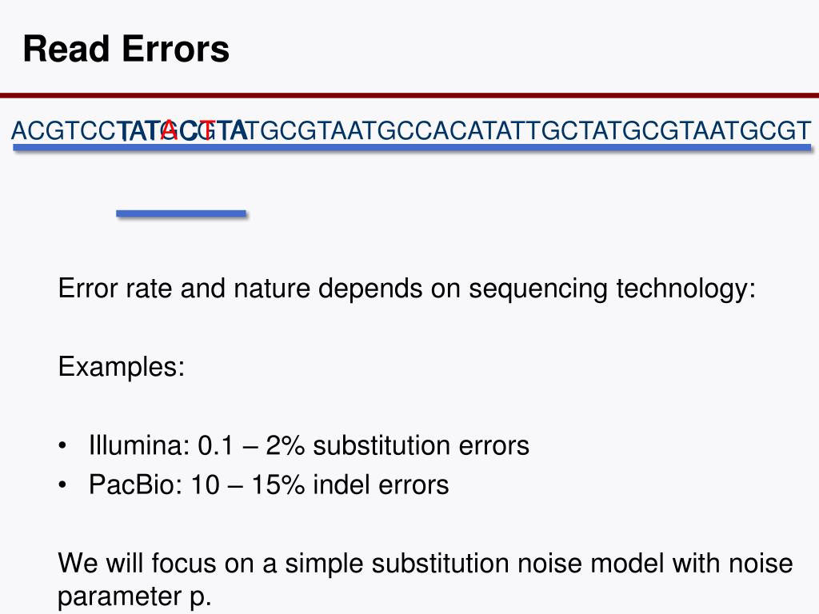The image size is (819, 614).
Task: Click the long blue genome underline bar
Action: pos(412,149)
